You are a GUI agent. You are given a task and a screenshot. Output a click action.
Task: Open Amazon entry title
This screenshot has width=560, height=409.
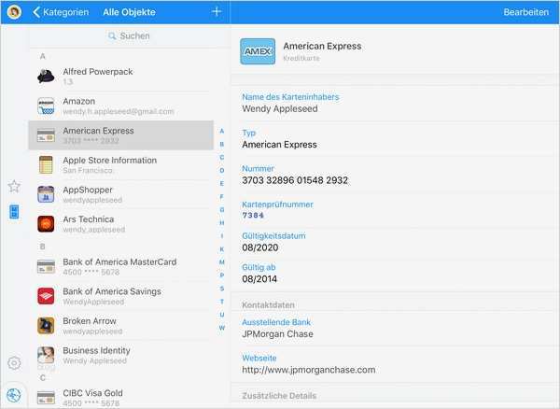tap(79, 101)
